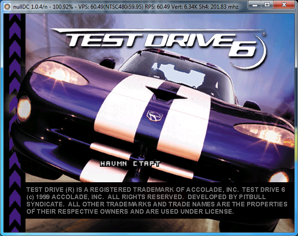
Task: Click the Test Drive 6 logo
Action: (x=159, y=49)
